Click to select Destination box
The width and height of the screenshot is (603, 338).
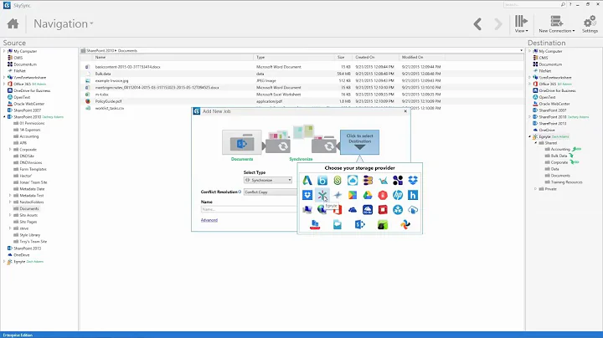359,142
